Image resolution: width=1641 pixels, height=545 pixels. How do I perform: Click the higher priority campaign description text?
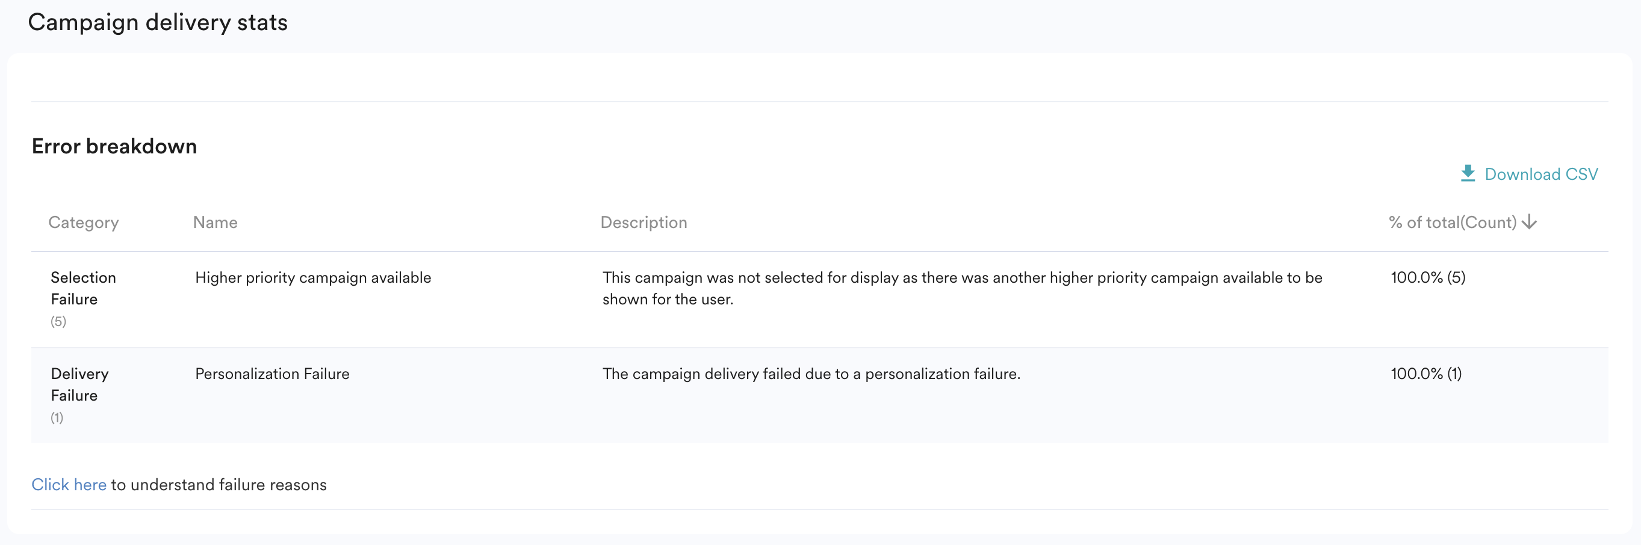(962, 288)
